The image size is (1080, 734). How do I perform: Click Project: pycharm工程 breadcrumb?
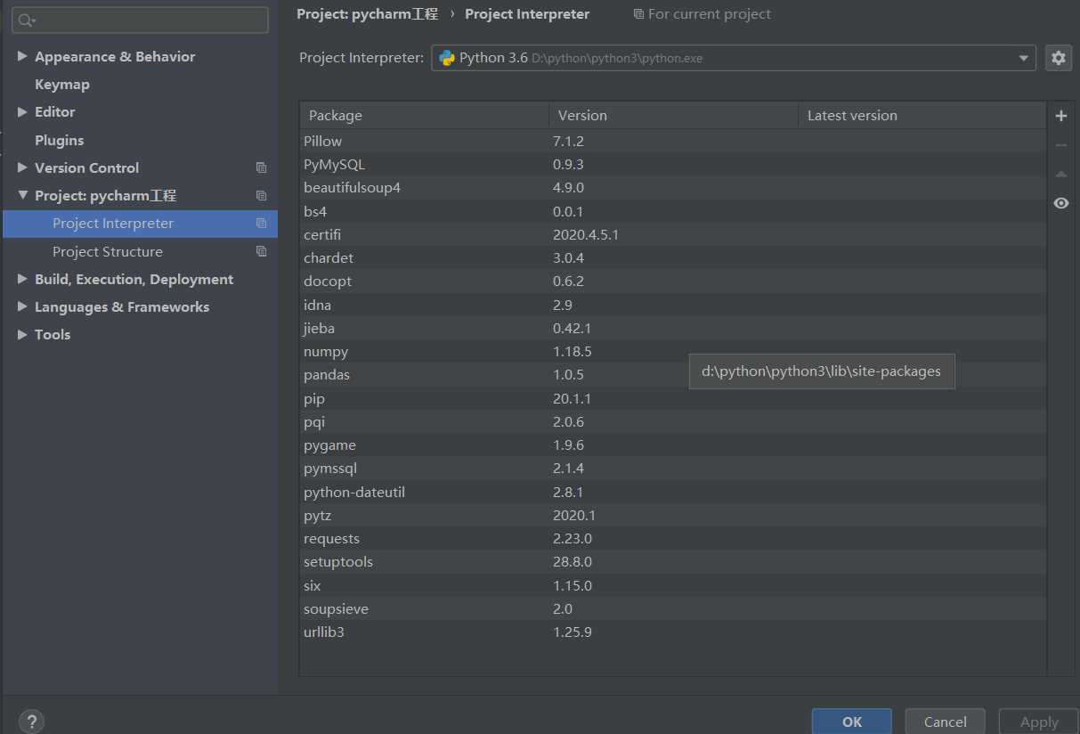pos(368,14)
